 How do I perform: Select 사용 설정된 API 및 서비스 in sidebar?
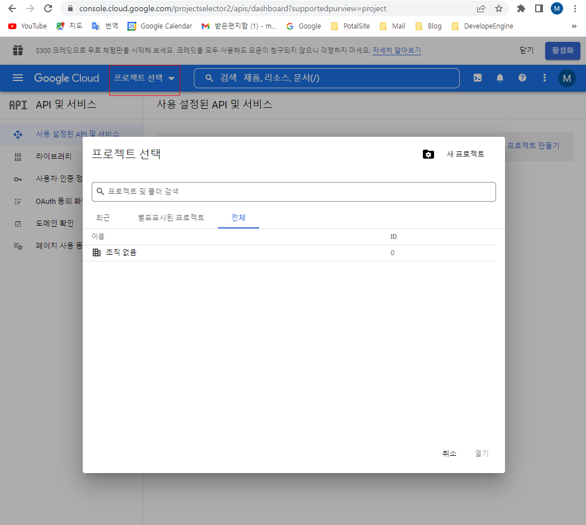tap(71, 134)
